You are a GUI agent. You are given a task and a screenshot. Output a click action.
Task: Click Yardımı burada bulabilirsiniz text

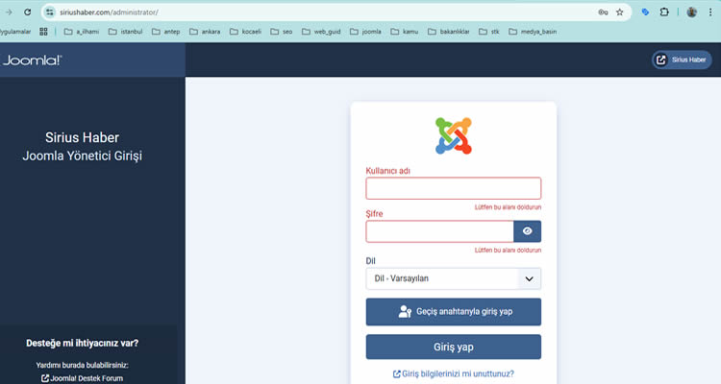83,365
